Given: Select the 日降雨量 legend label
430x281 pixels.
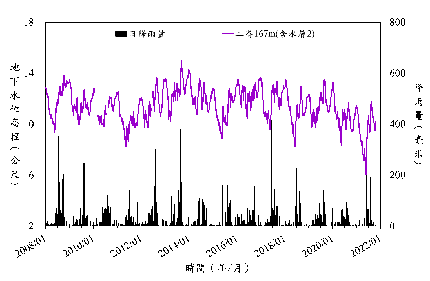Looking at the screenshot, I should pyautogui.click(x=147, y=34).
